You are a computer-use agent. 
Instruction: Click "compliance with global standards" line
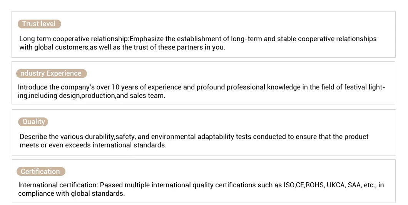pyautogui.click(x=75, y=193)
